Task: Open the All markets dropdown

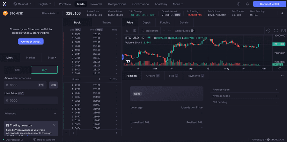Action: click(x=50, y=13)
